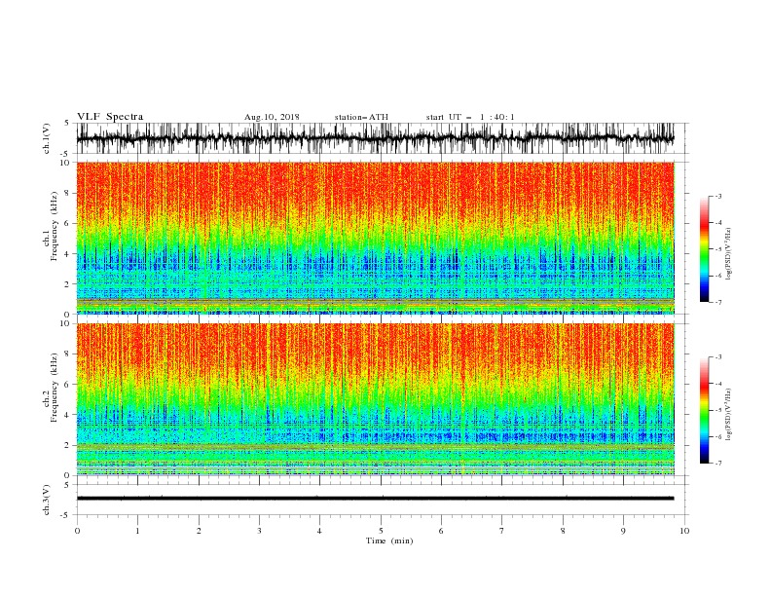The image size is (771, 596).
Task: Click the "station=ATH" label
Action: point(361,117)
